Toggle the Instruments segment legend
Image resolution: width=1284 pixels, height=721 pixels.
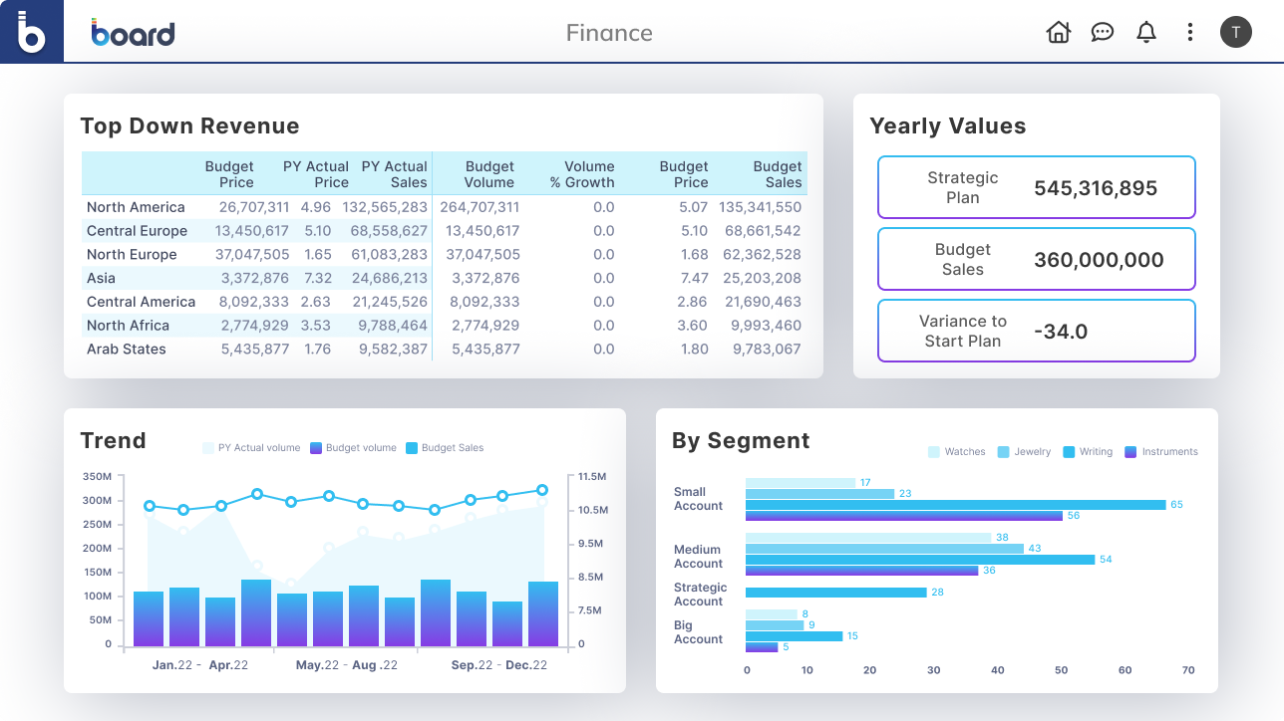coord(1161,452)
